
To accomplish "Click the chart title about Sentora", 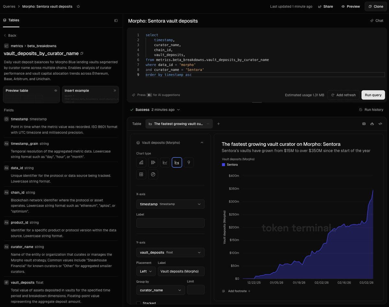I will pyautogui.click(x=281, y=144).
